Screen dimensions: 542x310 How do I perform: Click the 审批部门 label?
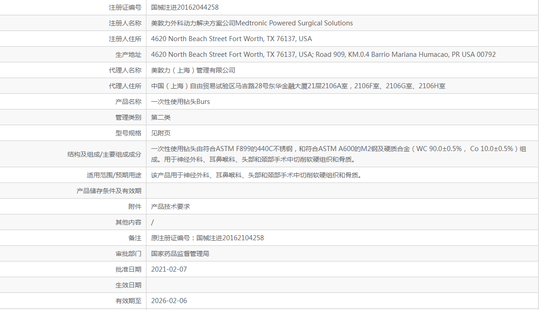tap(128, 254)
